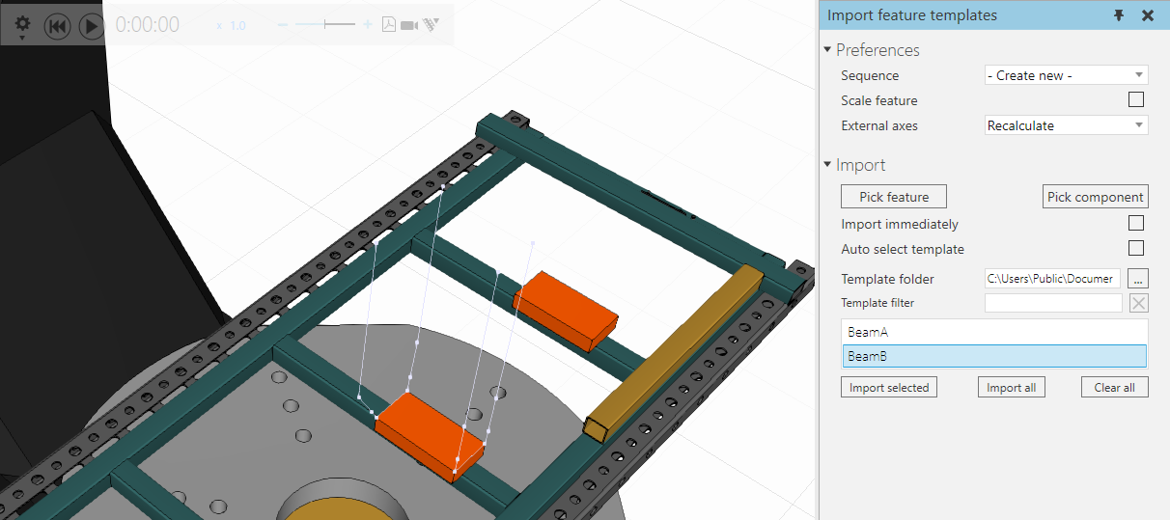Click the Import all button
Screen dimensions: 1170x520
tap(1011, 388)
